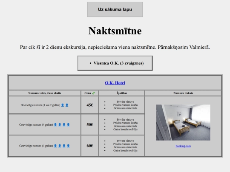This screenshot has width=230, height=172.
Task: Click the hotel room photo
Action: pos(183,122)
